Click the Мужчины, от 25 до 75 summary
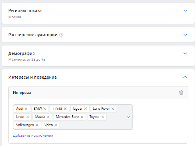 pyautogui.click(x=27, y=60)
